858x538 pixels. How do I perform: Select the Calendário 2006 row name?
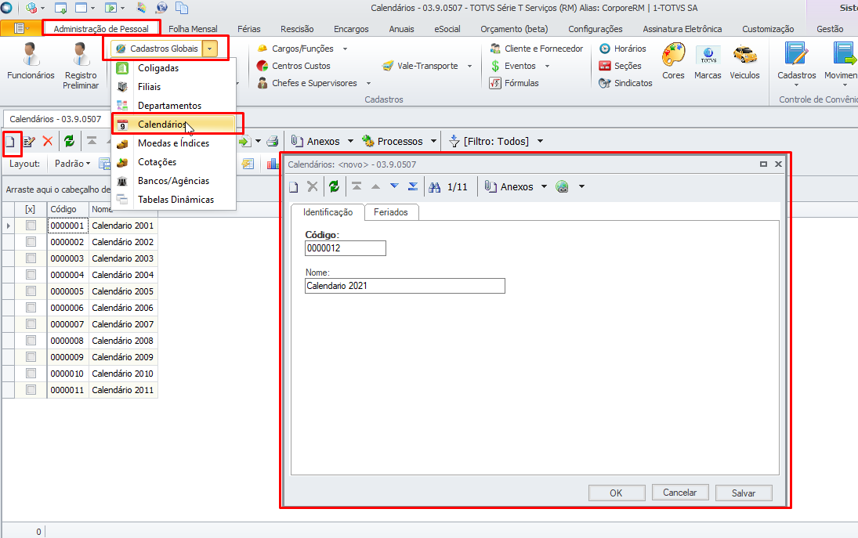[x=122, y=308]
